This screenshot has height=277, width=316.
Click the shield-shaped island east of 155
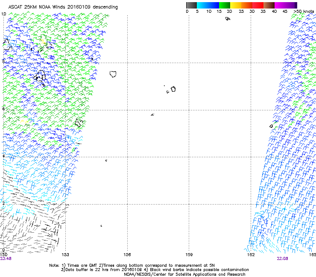coord(113,74)
